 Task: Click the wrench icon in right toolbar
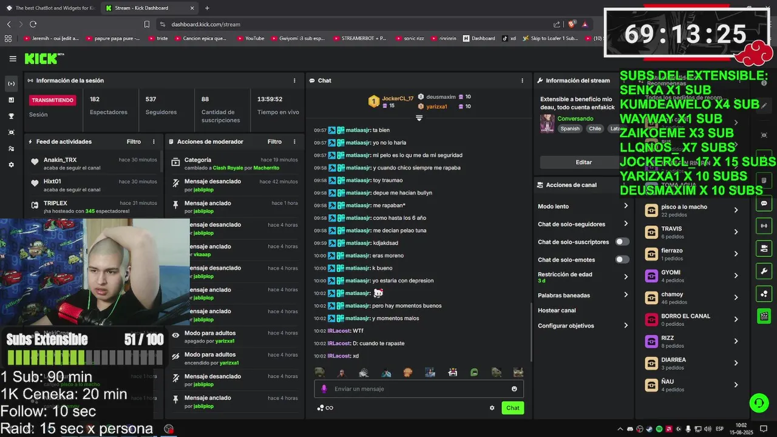[x=764, y=271]
